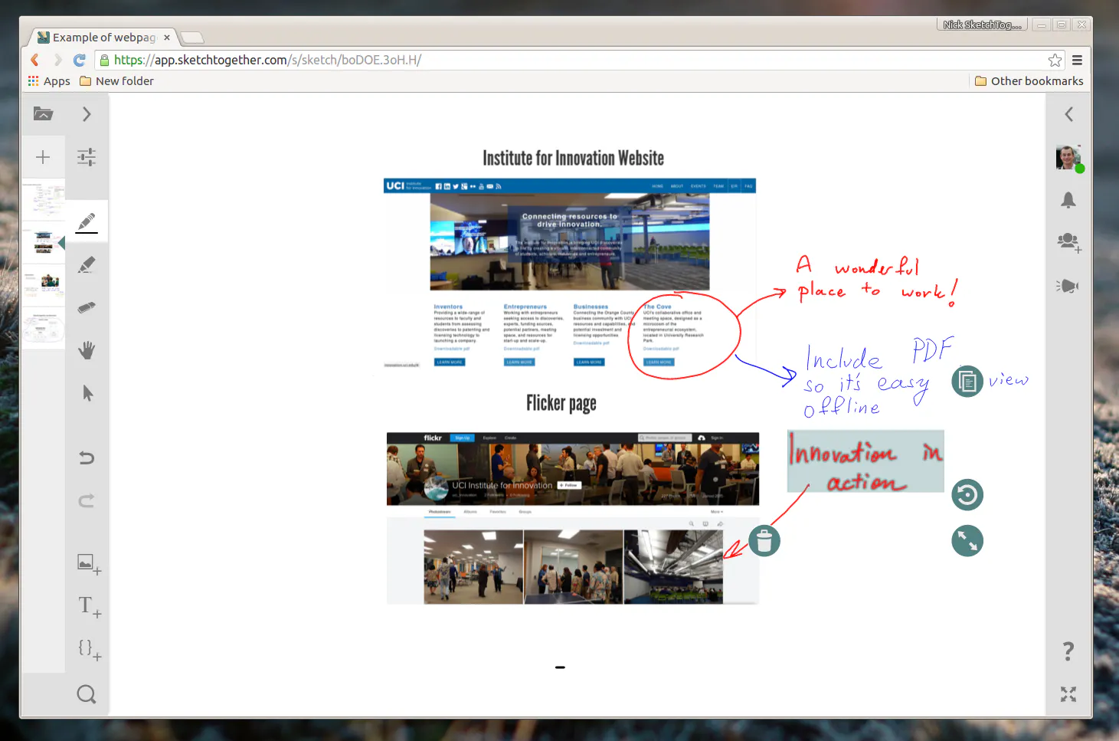Toggle the video camera broadcast icon
Image resolution: width=1119 pixels, height=741 pixels.
pos(1068,286)
